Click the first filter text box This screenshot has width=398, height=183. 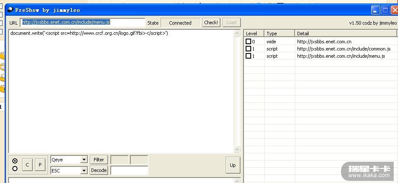(120, 160)
